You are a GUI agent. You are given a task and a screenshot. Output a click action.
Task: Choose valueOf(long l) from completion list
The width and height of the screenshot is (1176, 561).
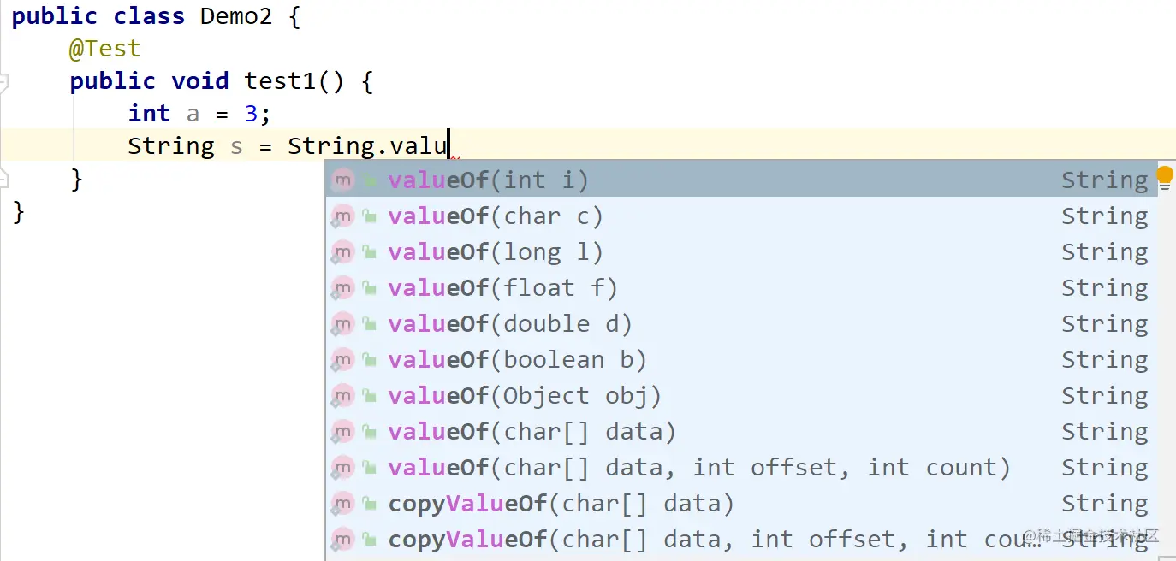[741, 251]
